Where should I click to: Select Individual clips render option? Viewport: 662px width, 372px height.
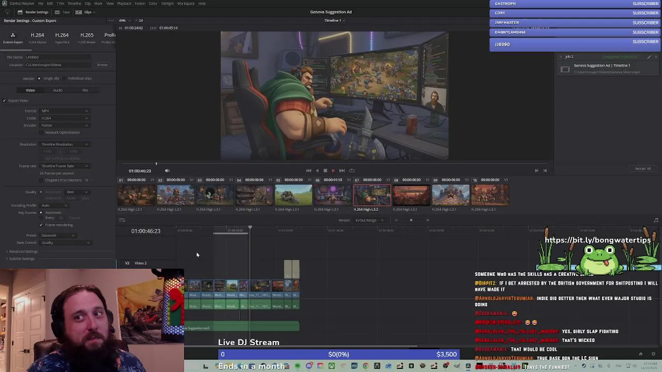(78, 79)
